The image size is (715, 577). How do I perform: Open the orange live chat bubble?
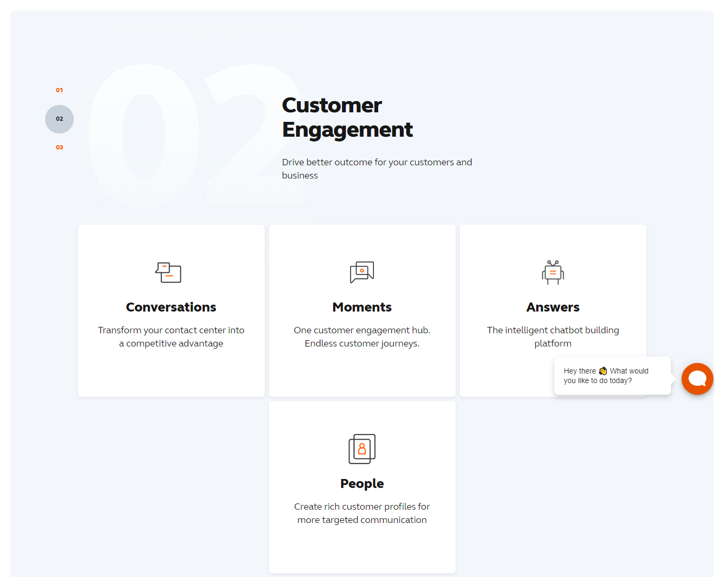tap(697, 379)
